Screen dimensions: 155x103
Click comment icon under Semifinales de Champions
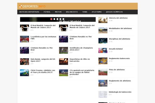(70, 53)
